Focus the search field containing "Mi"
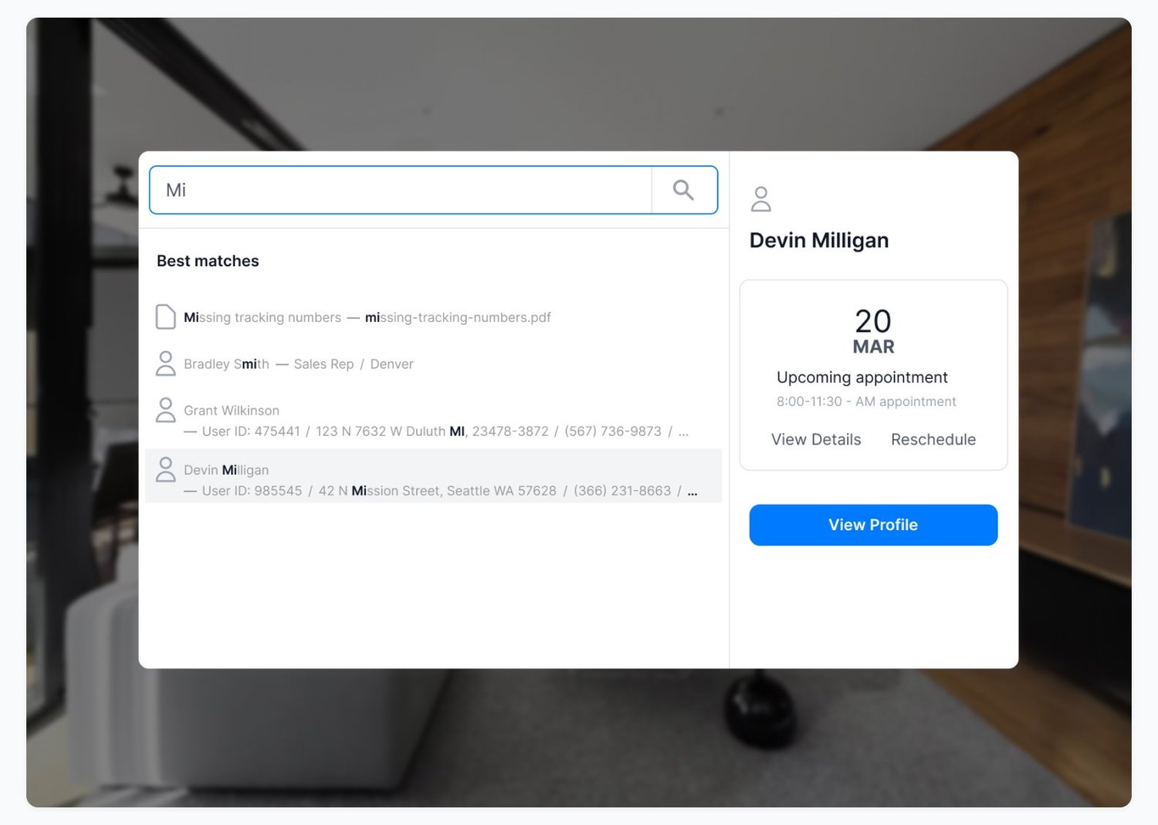The image size is (1158, 825). [x=401, y=190]
